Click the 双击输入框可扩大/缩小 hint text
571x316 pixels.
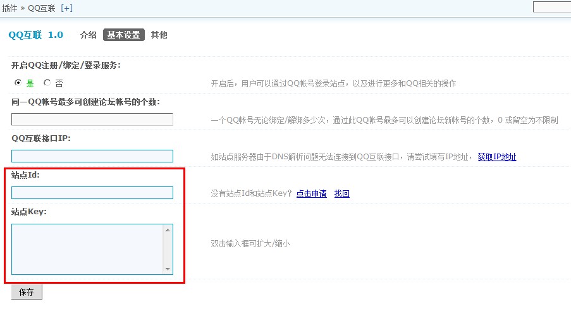coord(250,243)
